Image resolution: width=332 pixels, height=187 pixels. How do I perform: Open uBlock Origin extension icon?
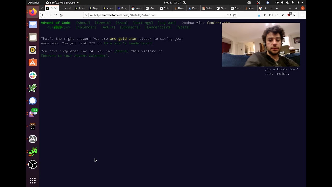(x=289, y=15)
